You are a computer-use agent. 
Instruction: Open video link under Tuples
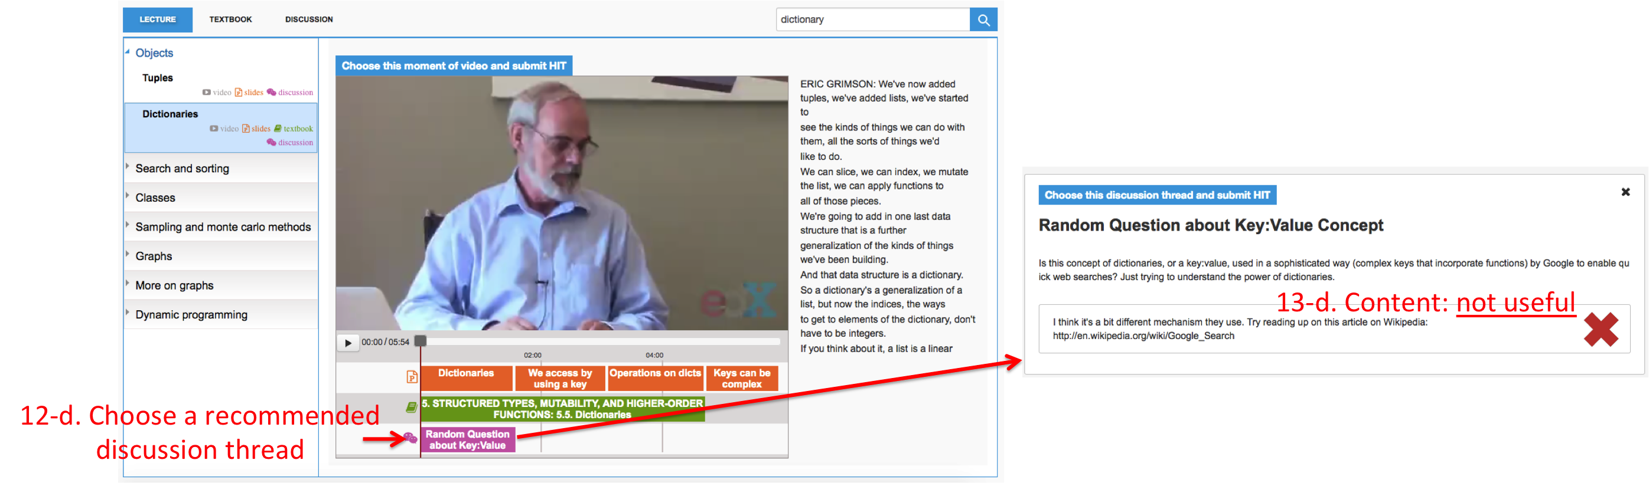pyautogui.click(x=217, y=93)
